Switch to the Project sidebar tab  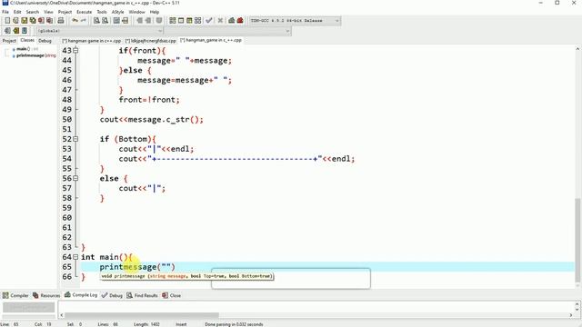coord(9,41)
